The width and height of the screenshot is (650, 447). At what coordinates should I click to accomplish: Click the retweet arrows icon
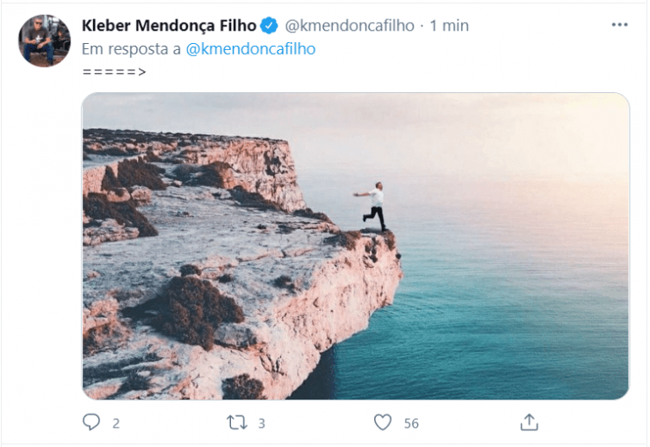[236, 422]
